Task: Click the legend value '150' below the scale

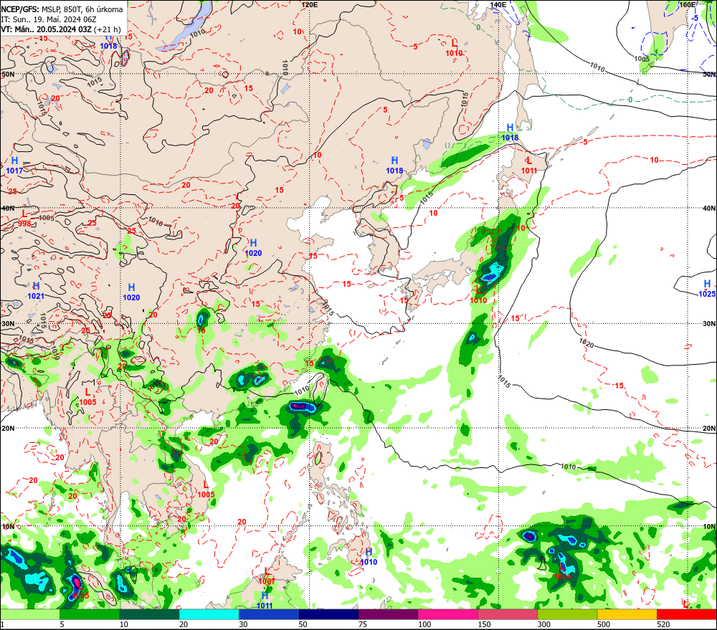Action: (484, 624)
